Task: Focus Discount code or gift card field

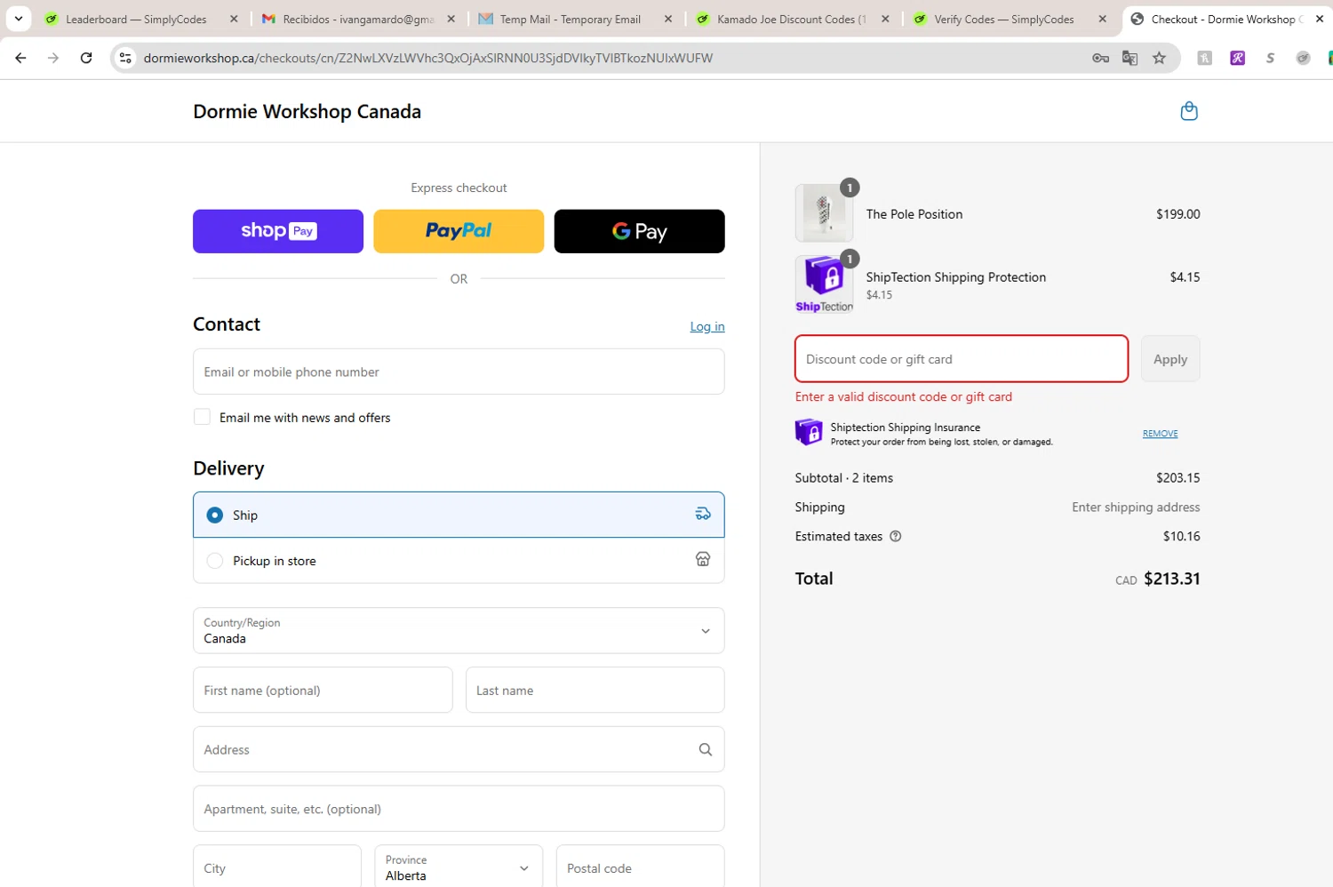Action: 962,359
